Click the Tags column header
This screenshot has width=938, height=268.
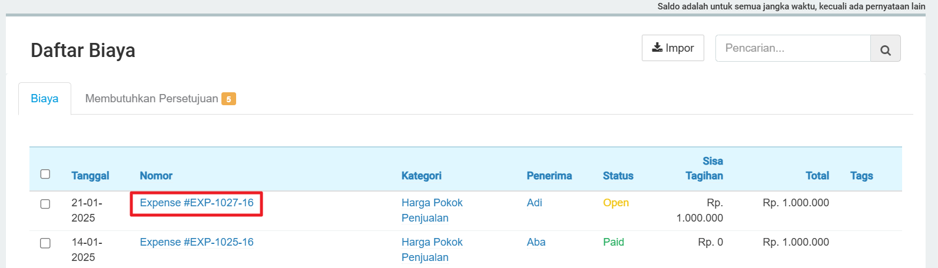(861, 176)
